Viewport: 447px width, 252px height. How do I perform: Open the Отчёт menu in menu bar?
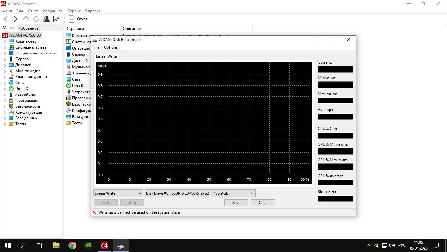[33, 11]
